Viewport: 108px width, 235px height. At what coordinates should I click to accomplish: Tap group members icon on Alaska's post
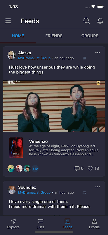84,58
